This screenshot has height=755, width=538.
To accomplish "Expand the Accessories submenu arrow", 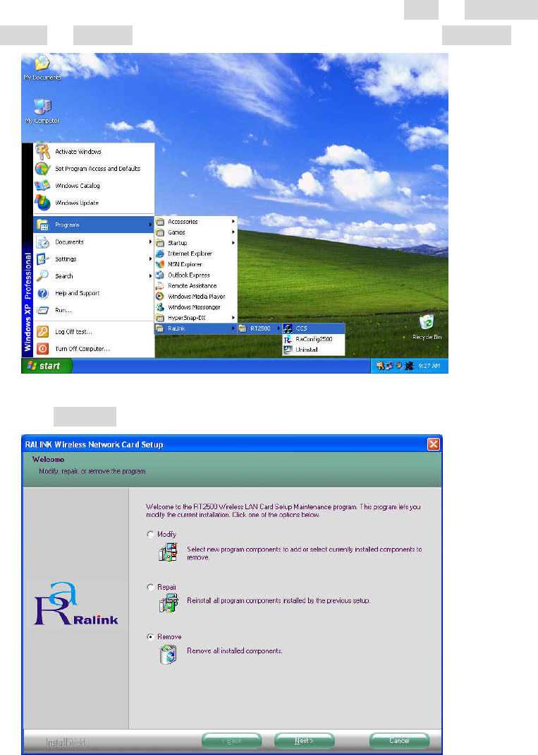I will pos(233,222).
